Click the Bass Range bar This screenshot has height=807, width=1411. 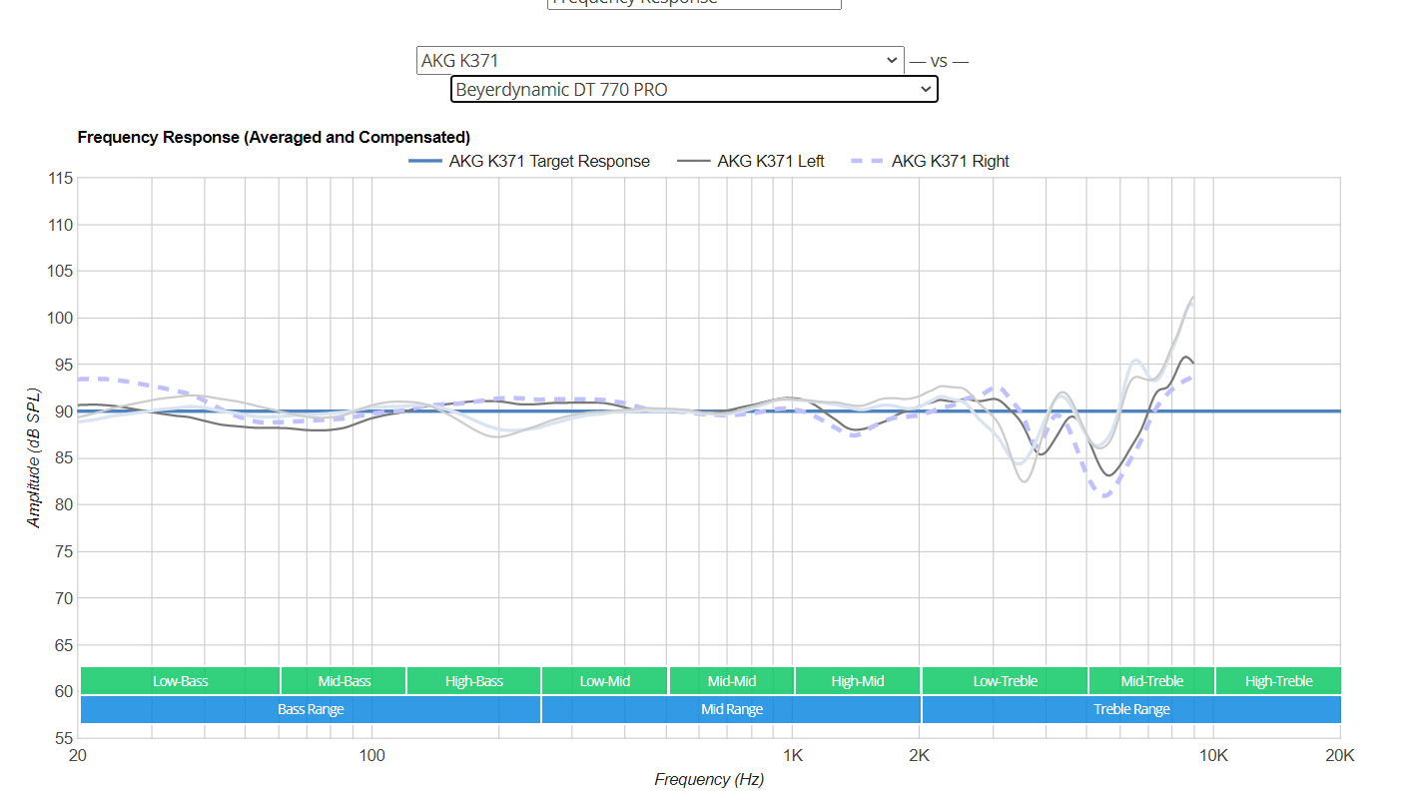311,709
